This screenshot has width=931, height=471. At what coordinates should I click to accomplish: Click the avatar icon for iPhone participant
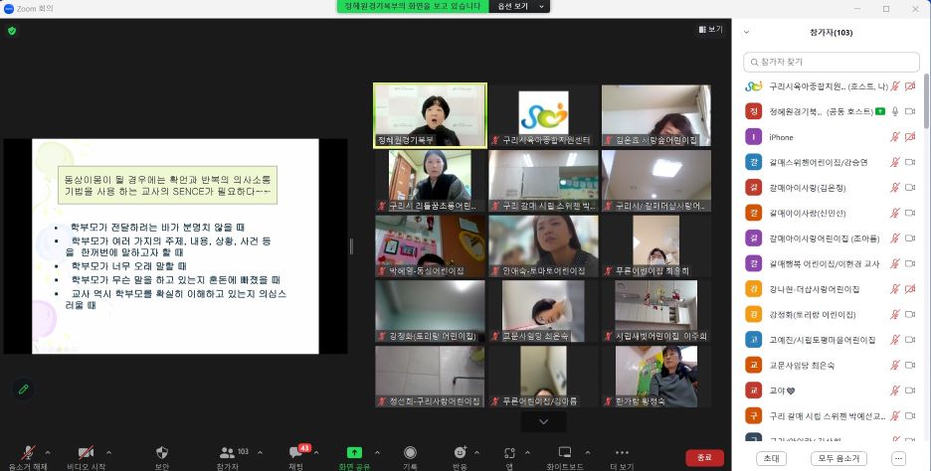(754, 137)
